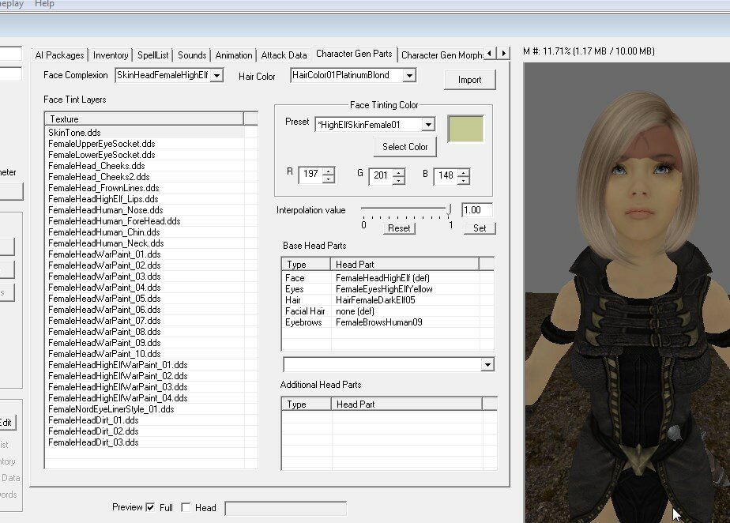Enable the Full preview checkbox

150,508
